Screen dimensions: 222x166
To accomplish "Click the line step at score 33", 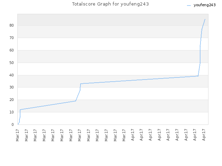I will (80, 84).
